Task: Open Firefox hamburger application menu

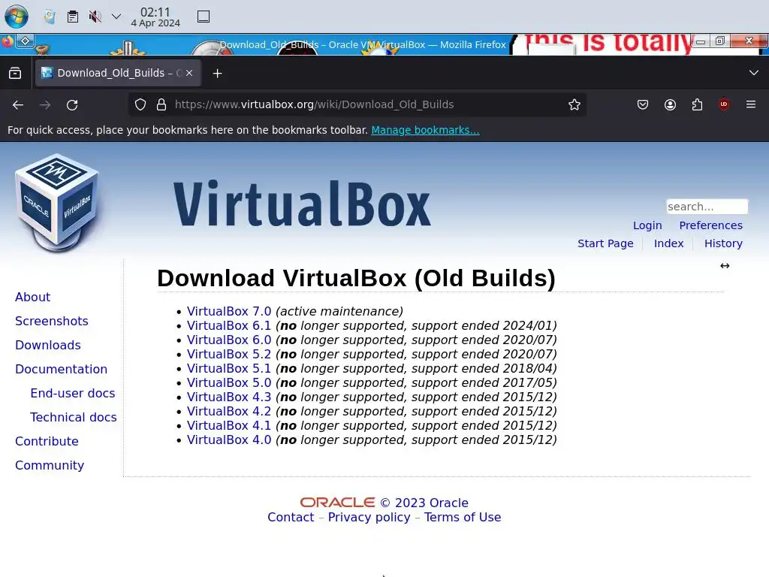Action: pos(751,104)
